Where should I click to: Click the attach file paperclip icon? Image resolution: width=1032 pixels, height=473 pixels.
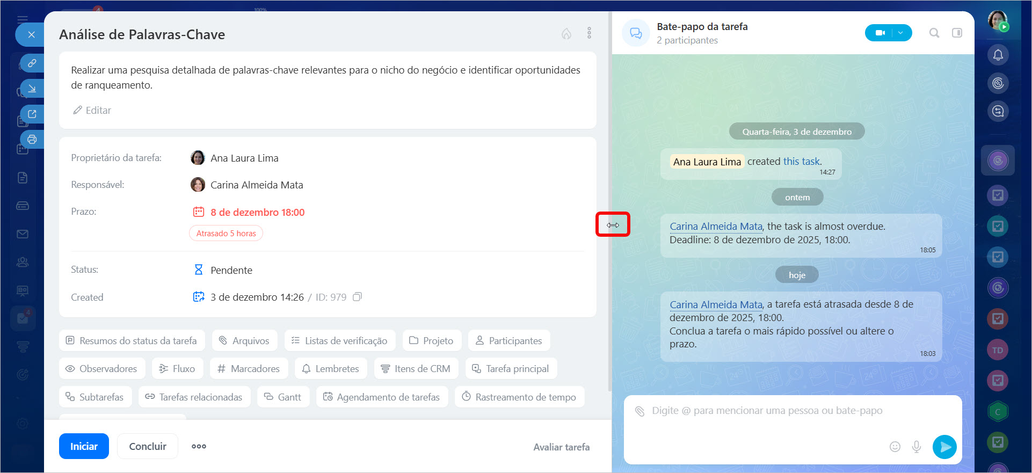[639, 411]
